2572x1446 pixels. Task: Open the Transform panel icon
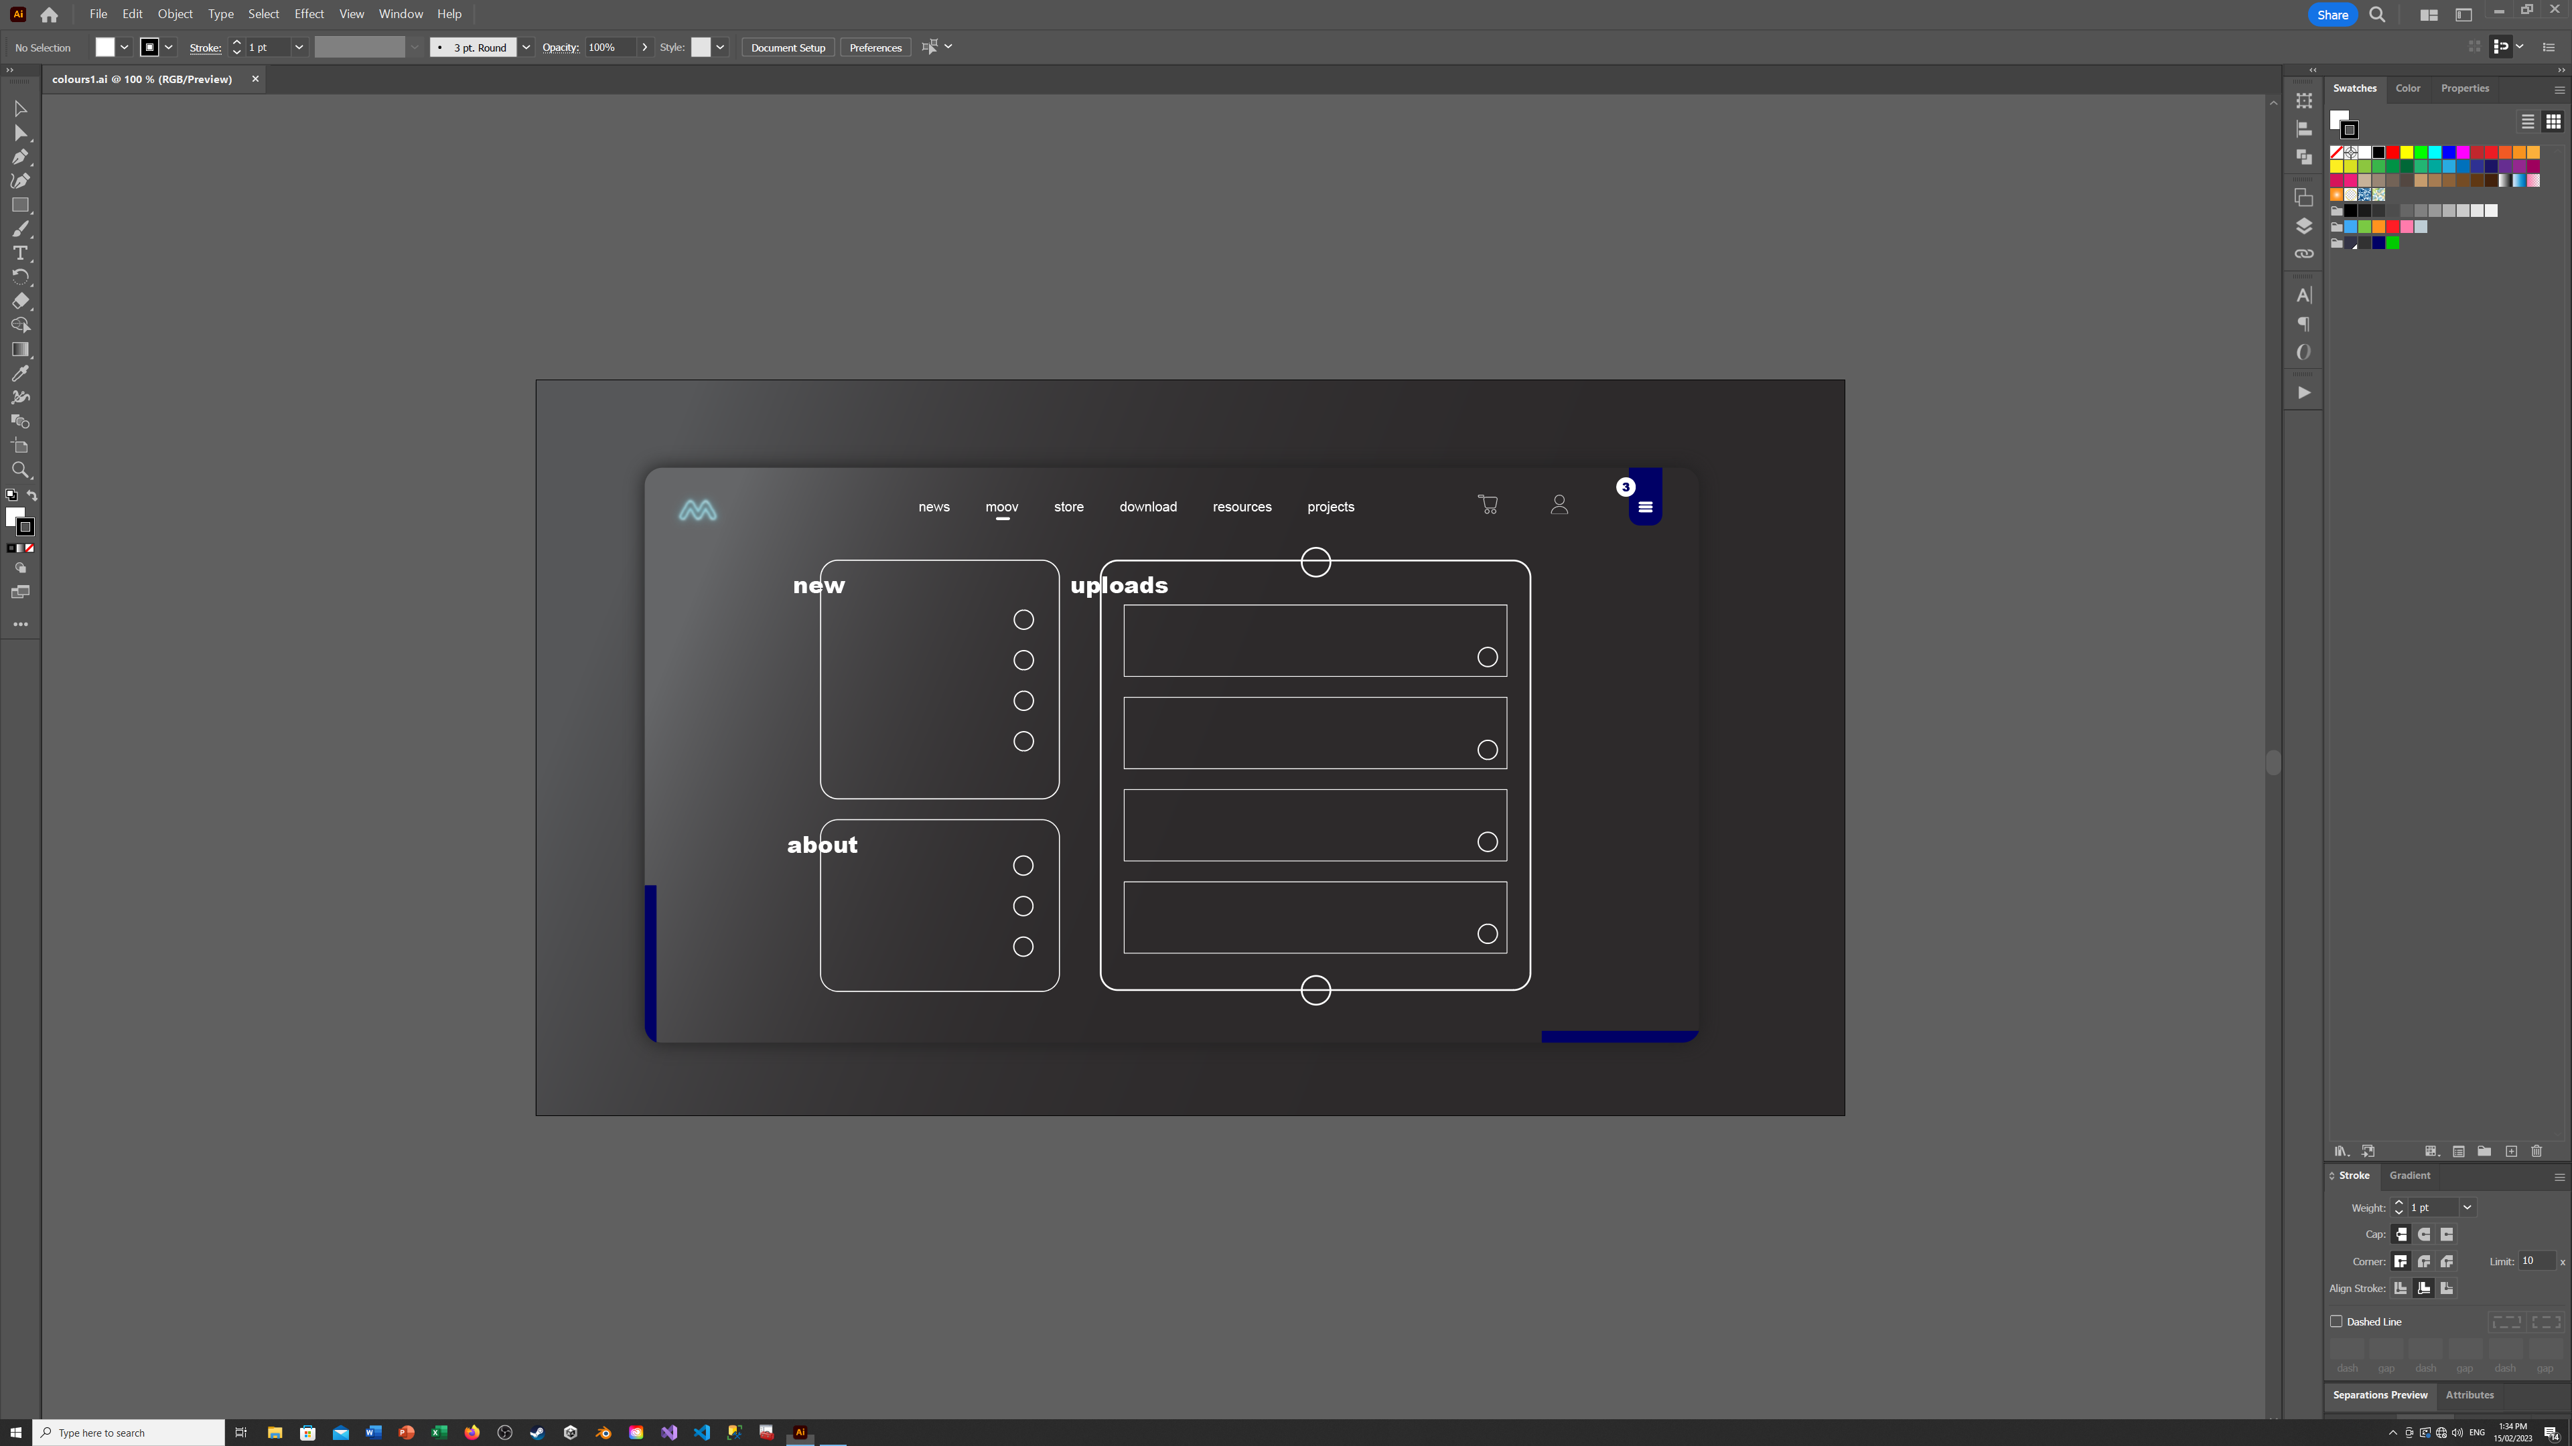[x=2303, y=101]
